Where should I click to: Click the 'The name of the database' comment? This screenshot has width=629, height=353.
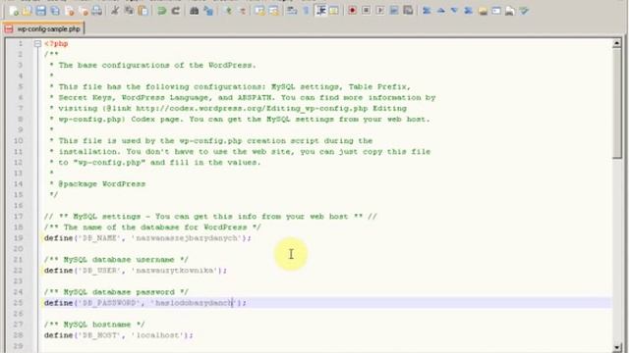point(152,227)
